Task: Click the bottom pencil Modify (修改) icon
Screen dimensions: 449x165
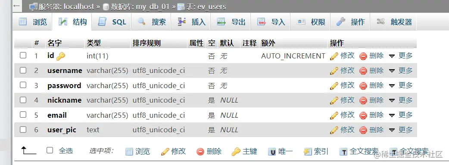Action: point(165,152)
